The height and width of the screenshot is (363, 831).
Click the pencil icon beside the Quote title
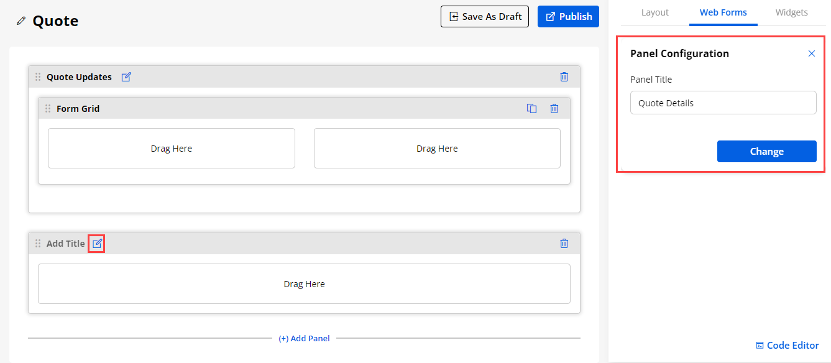point(22,21)
